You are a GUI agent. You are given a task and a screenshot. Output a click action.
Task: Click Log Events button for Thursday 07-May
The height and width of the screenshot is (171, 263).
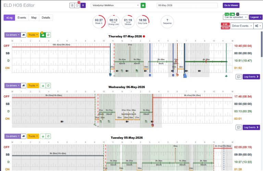251,77
